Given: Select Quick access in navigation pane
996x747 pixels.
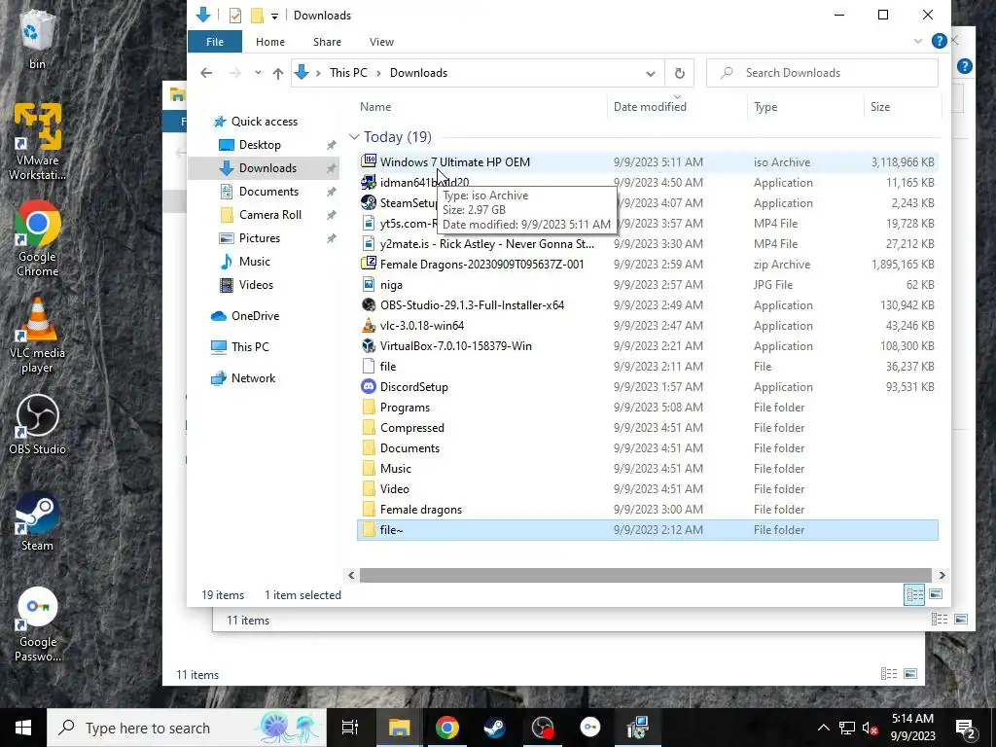Looking at the screenshot, I should (x=265, y=122).
